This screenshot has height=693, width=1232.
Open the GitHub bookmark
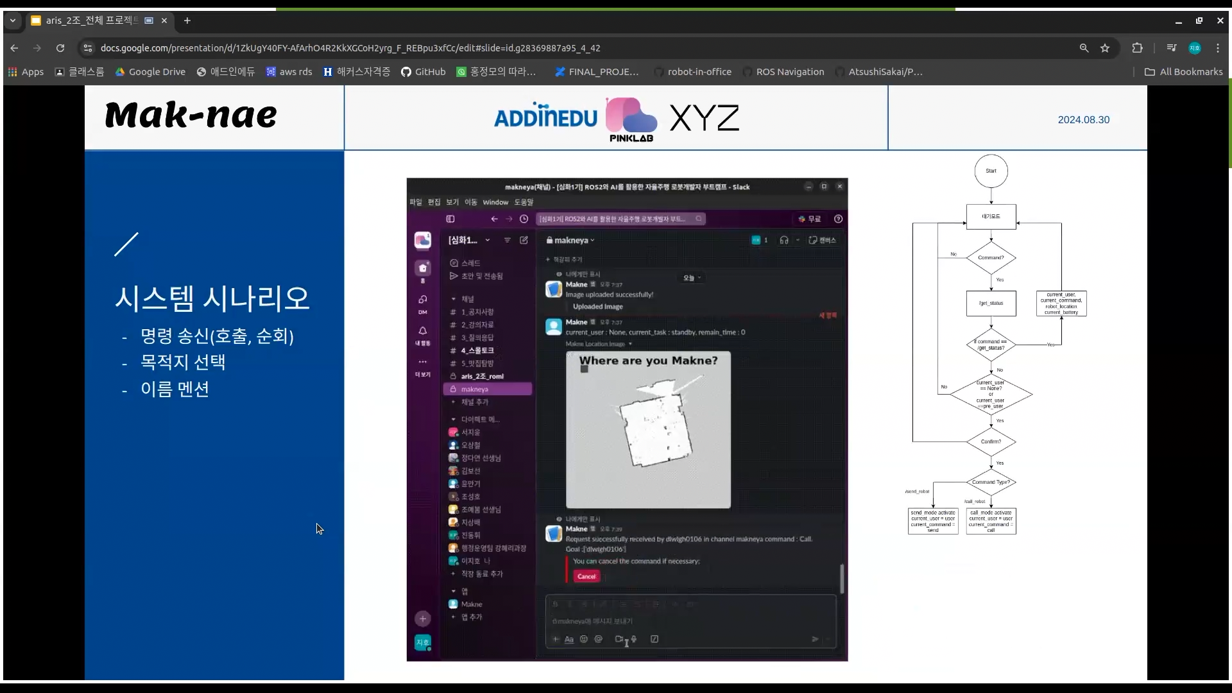(423, 72)
